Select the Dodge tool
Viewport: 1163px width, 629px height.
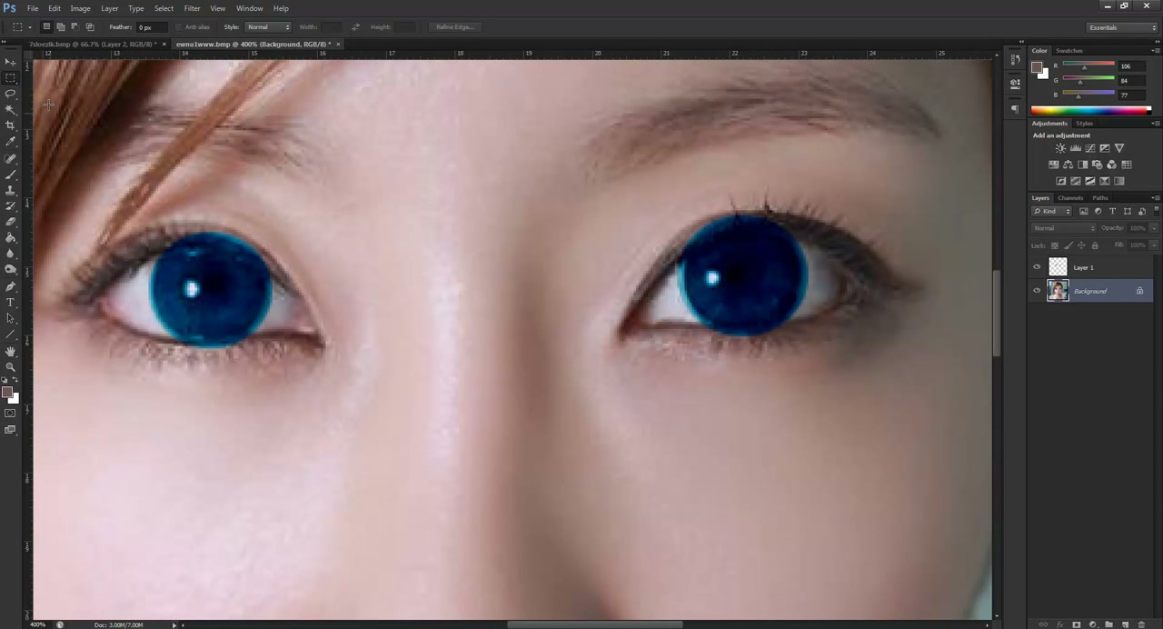11,269
